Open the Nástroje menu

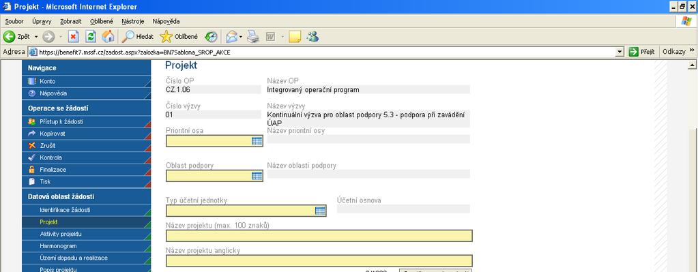[132, 21]
